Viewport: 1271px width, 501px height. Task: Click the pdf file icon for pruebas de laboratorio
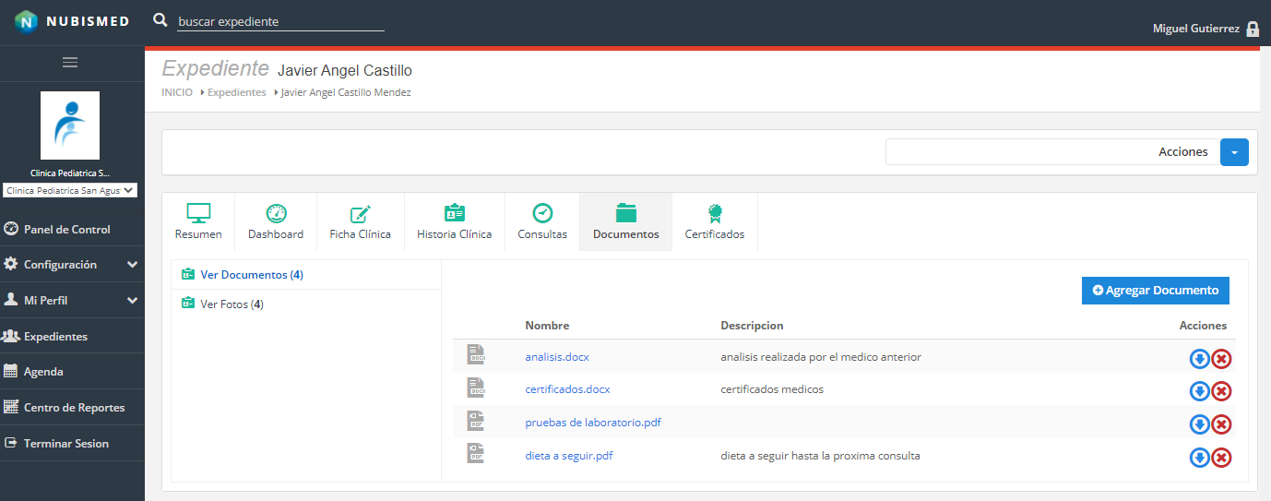(x=476, y=421)
